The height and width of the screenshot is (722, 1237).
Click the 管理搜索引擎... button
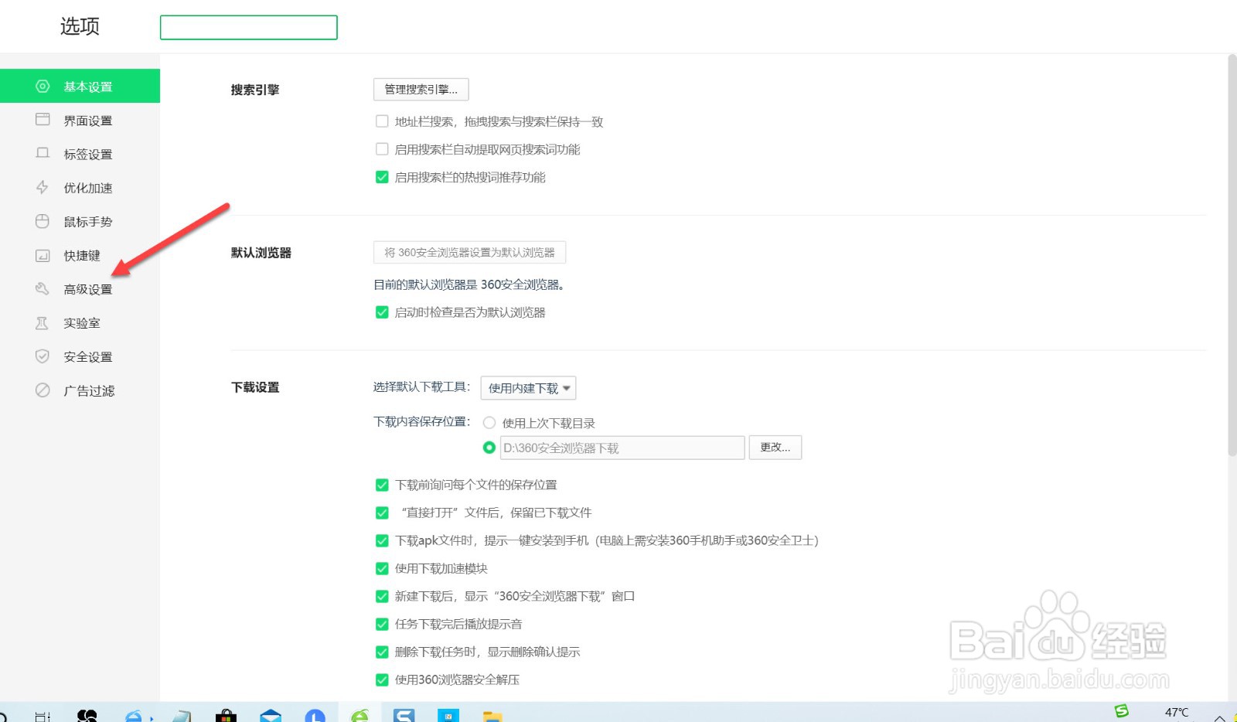pyautogui.click(x=421, y=90)
